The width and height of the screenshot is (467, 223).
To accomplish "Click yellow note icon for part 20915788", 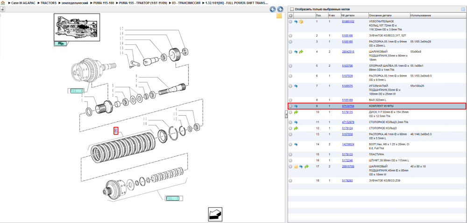I will (296, 167).
